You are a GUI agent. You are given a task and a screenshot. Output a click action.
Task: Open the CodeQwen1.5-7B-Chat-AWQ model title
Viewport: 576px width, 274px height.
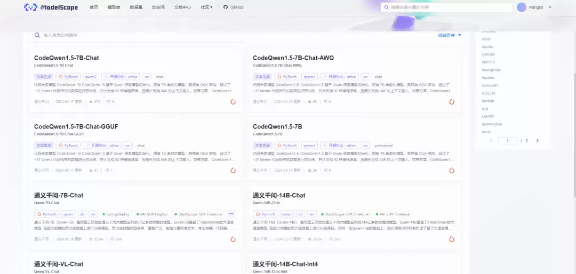click(x=293, y=58)
